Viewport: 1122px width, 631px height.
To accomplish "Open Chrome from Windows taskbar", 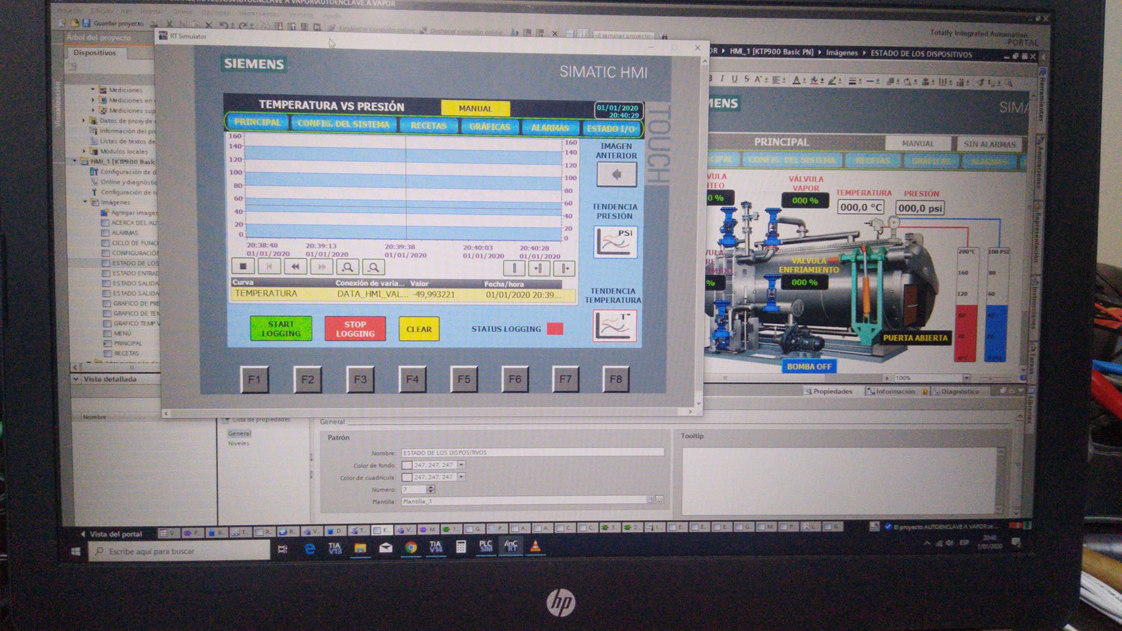I will (411, 547).
